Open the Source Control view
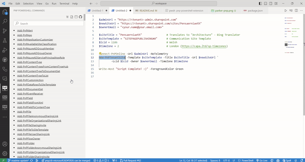Viewport: 305px width, 162px height. click(5, 31)
